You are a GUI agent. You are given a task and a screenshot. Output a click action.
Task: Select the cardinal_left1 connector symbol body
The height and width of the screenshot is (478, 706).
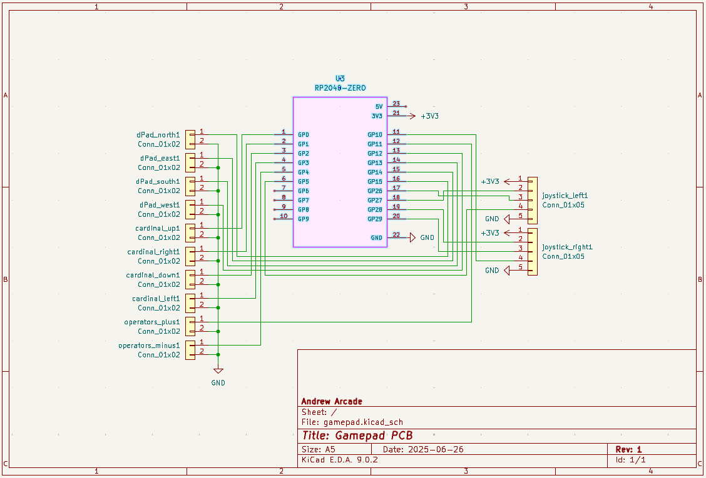190,303
